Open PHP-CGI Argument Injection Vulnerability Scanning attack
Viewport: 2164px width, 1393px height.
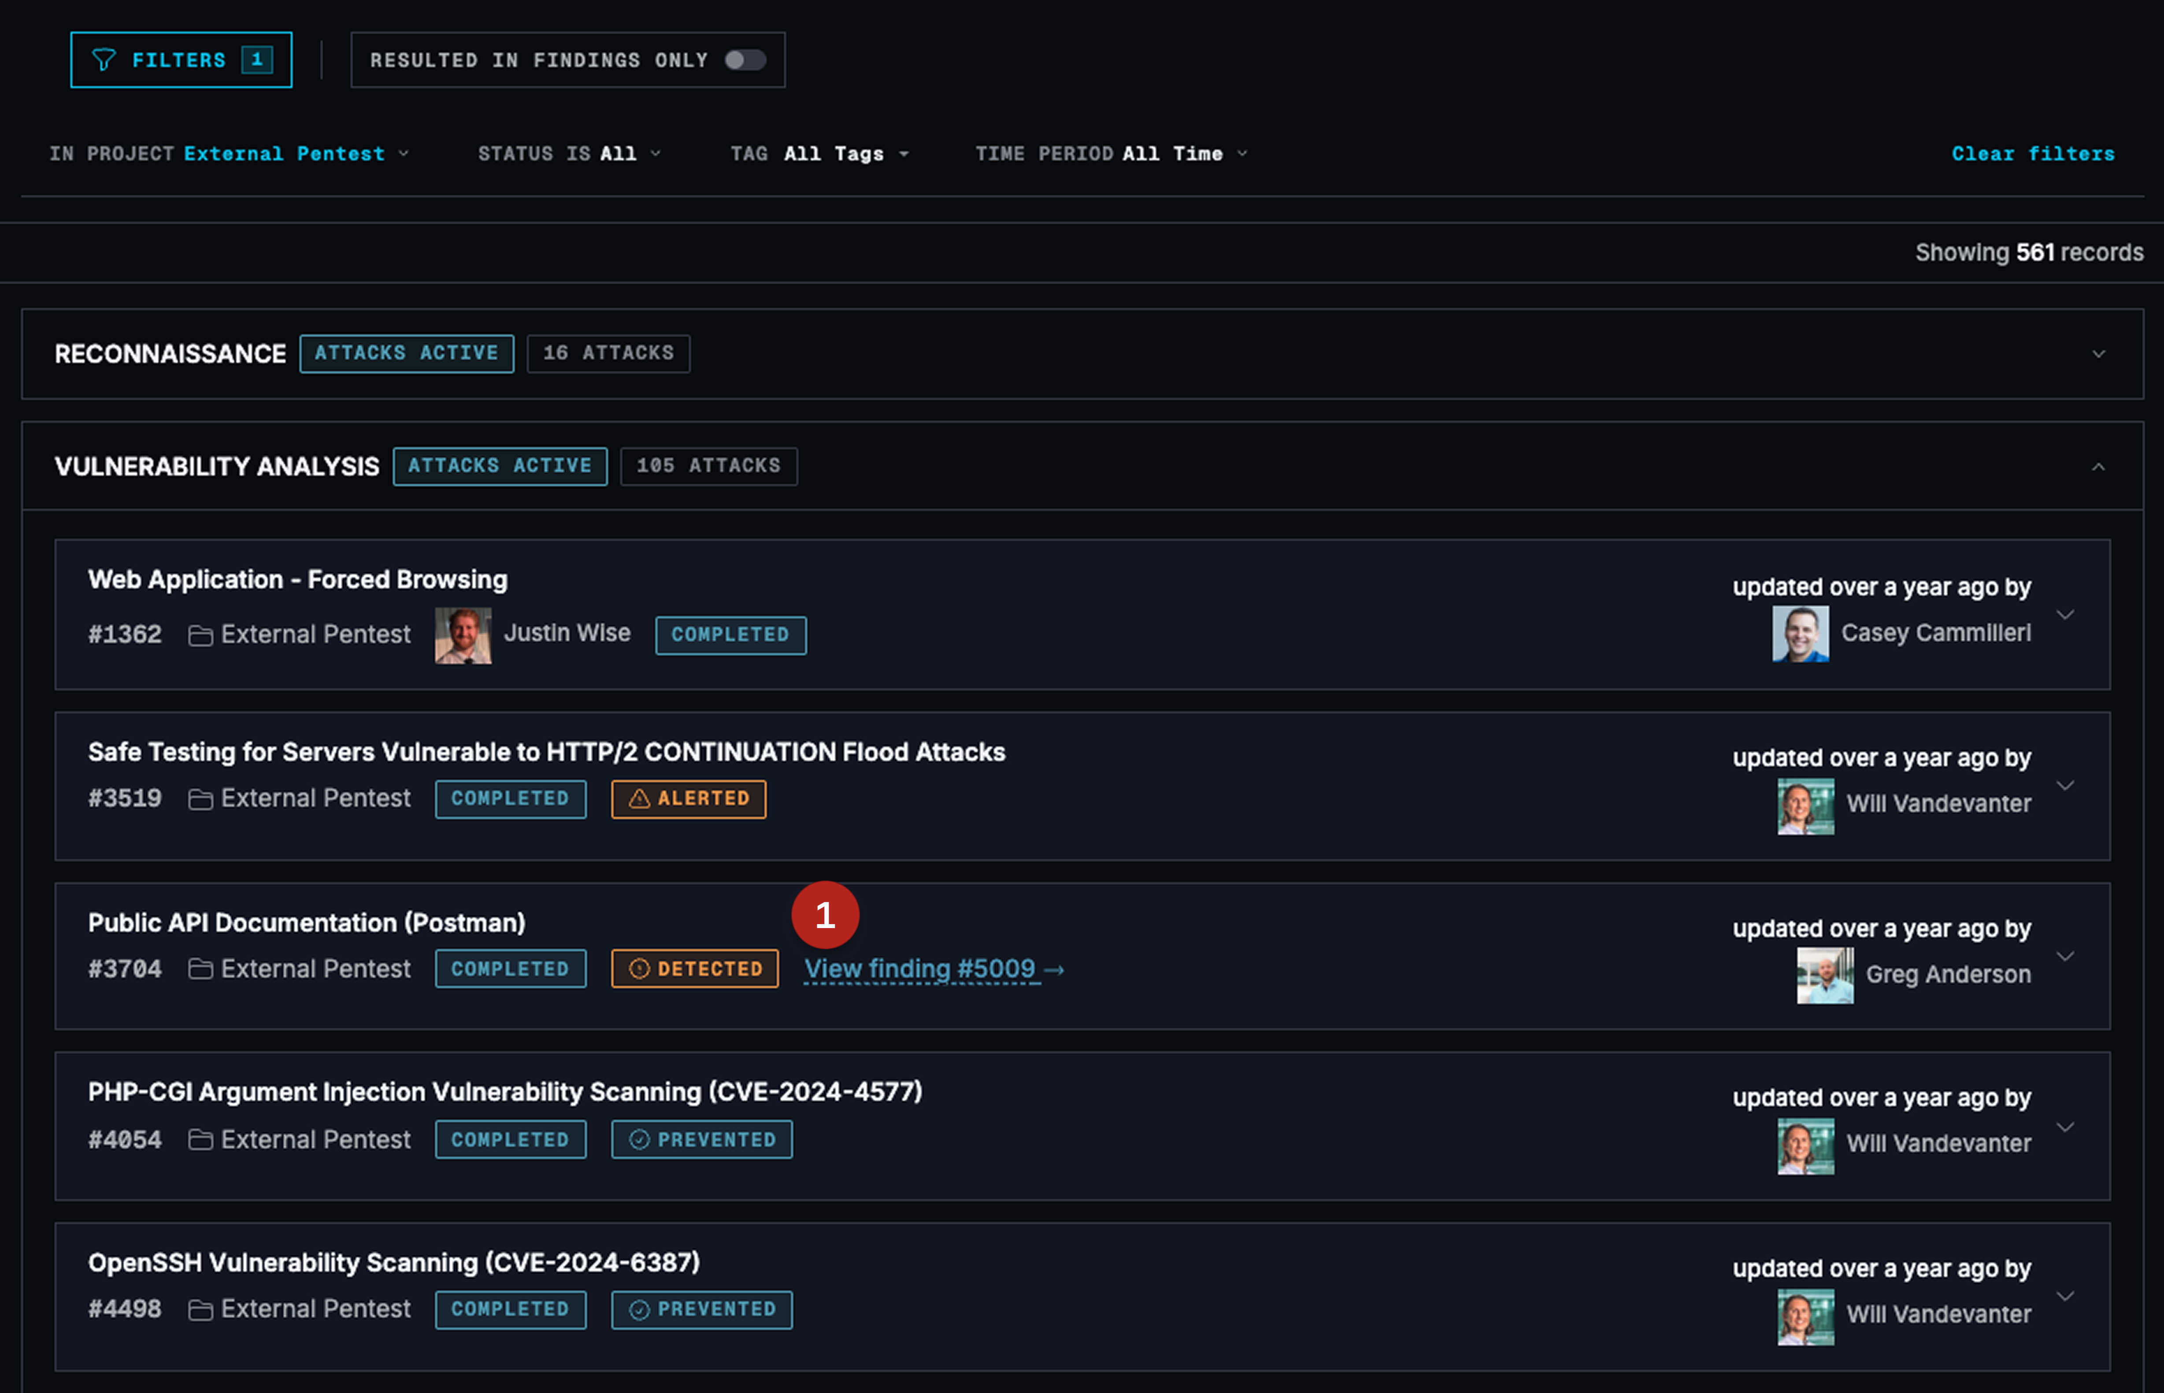505,1093
